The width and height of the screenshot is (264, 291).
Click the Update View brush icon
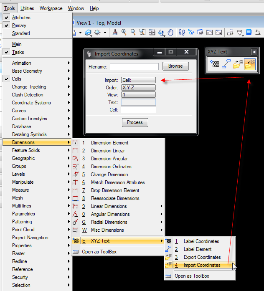pos(115,33)
